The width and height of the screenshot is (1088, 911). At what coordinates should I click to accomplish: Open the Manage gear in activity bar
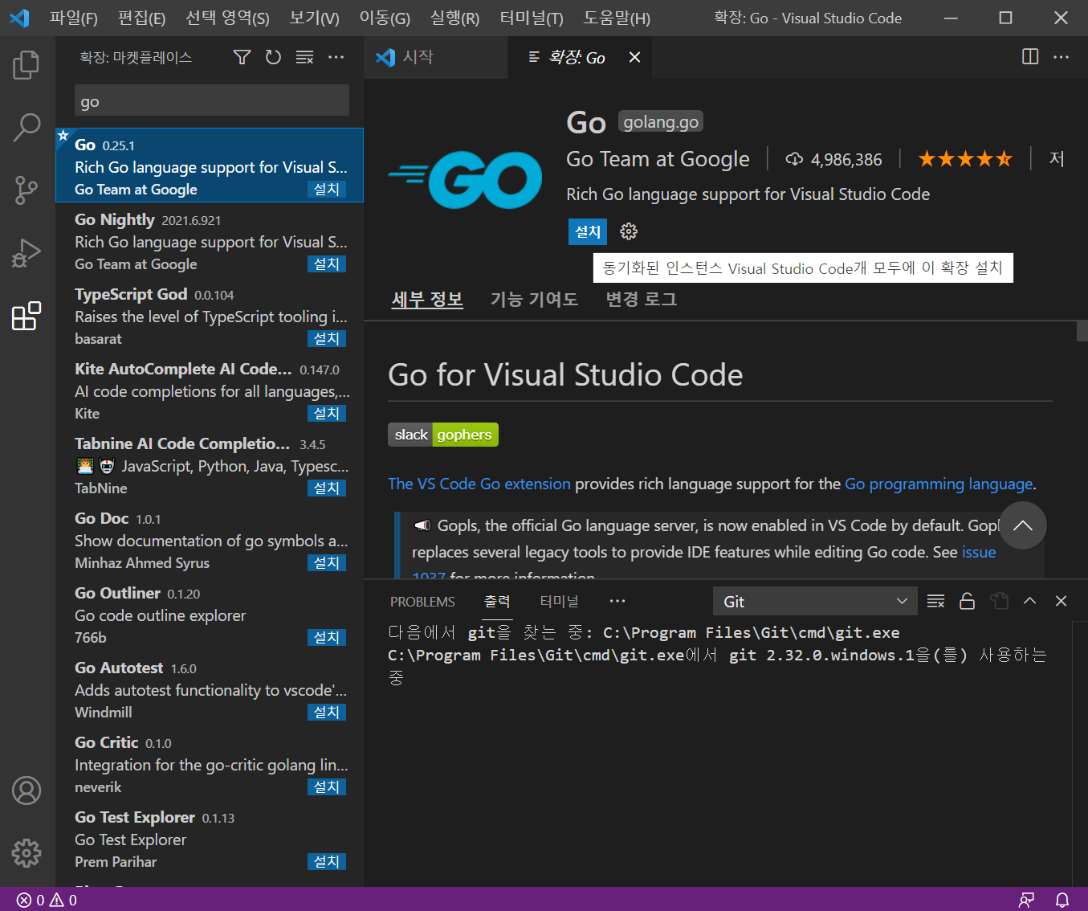click(26, 852)
